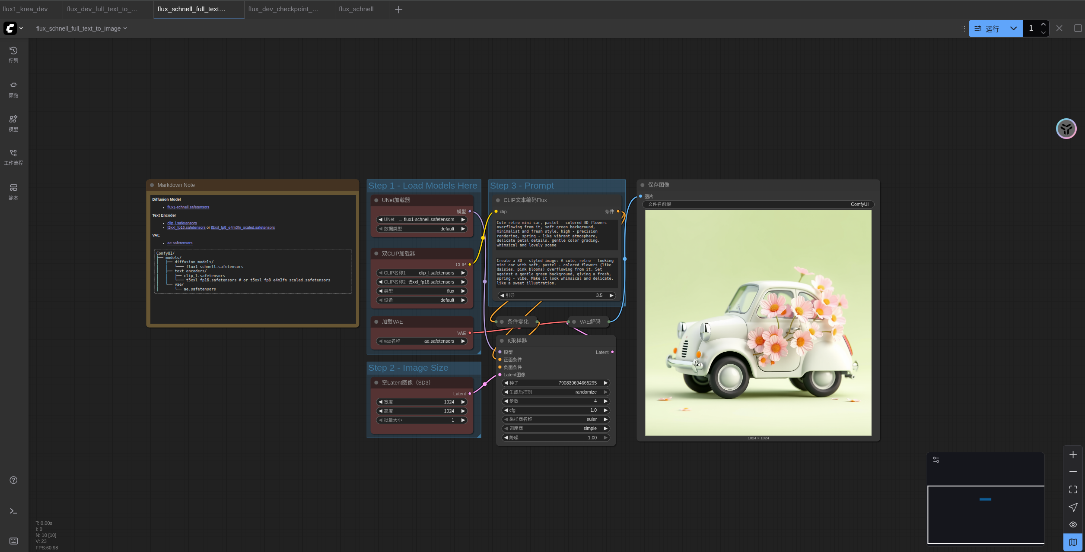This screenshot has height=552, width=1085.
Task: Open CLIP名称2 t5xxl_fp16 combo
Action: [422, 282]
